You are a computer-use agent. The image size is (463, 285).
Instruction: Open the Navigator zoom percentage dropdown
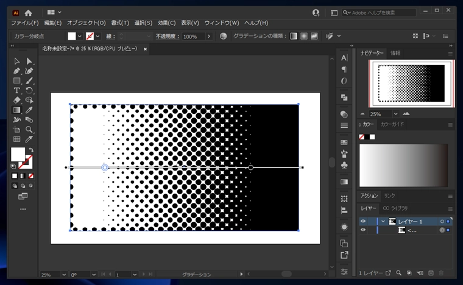click(x=395, y=114)
